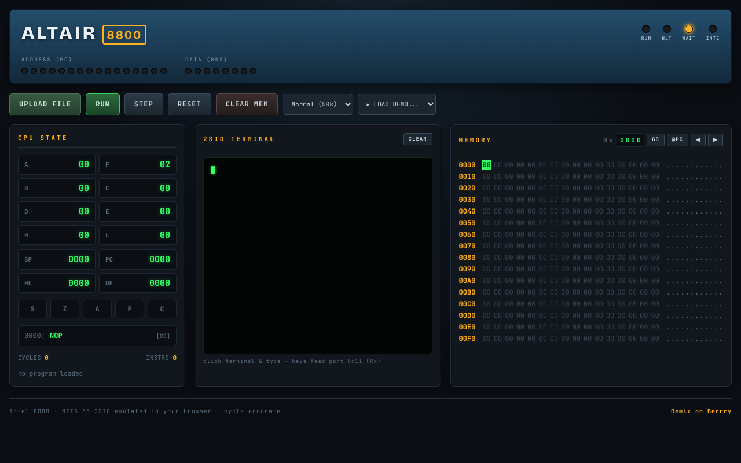Viewport: 741px width, 463px height.
Task: Click the memory GO button
Action: pos(655,140)
